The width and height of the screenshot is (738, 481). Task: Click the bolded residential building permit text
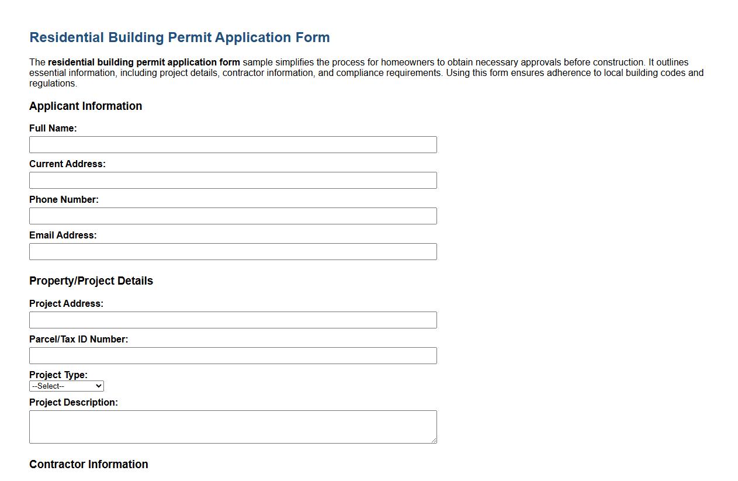click(144, 62)
